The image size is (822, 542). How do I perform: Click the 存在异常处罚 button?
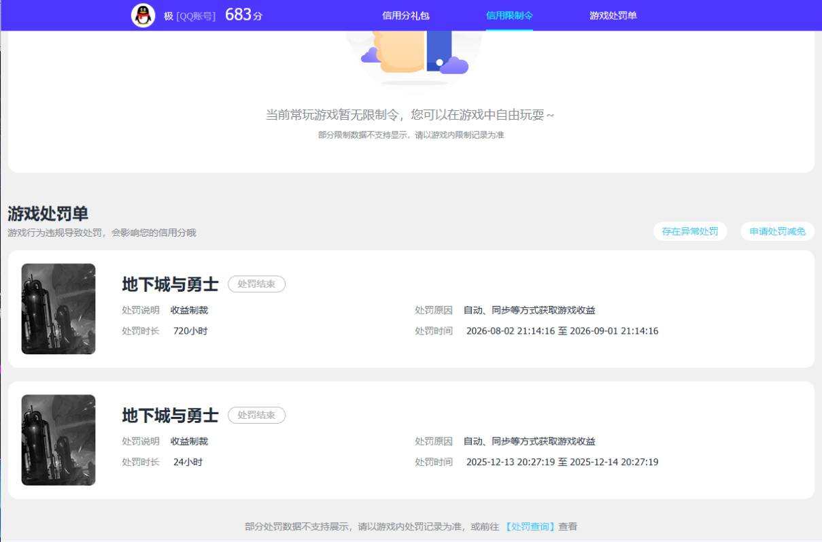coord(690,231)
